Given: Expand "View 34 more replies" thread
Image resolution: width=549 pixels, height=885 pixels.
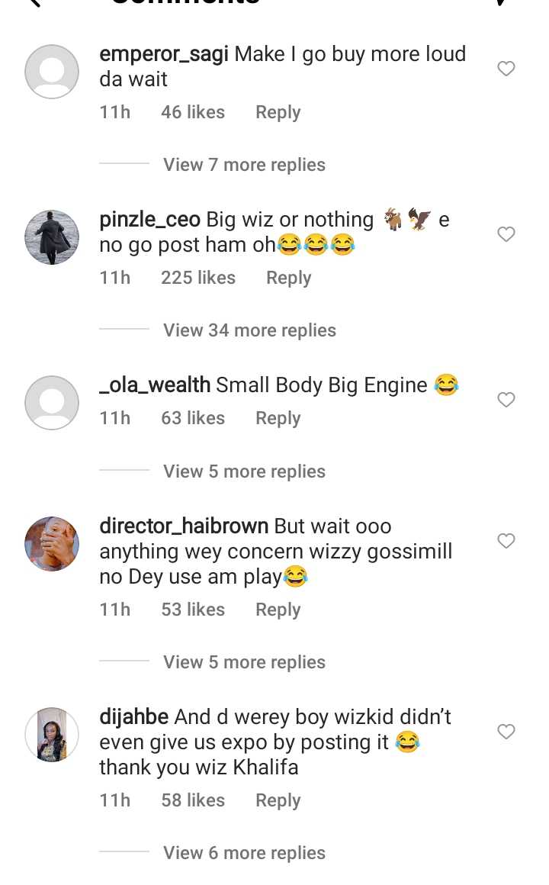Looking at the screenshot, I should [249, 330].
